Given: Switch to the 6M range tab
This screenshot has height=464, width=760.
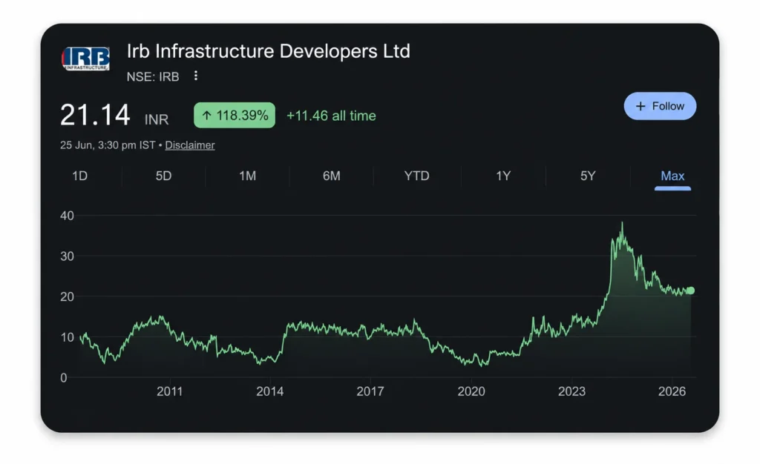Looking at the screenshot, I should tap(332, 176).
